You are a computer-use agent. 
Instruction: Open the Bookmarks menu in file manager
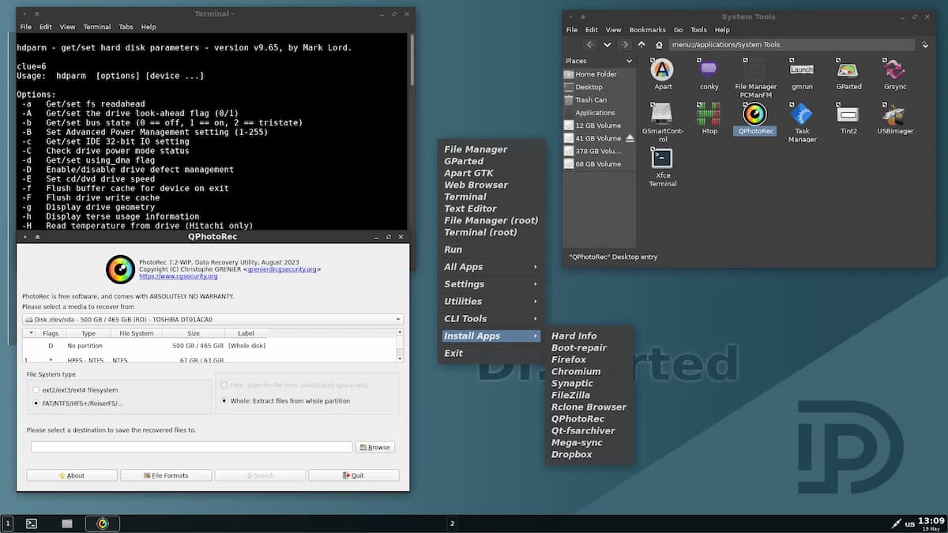[x=647, y=30]
